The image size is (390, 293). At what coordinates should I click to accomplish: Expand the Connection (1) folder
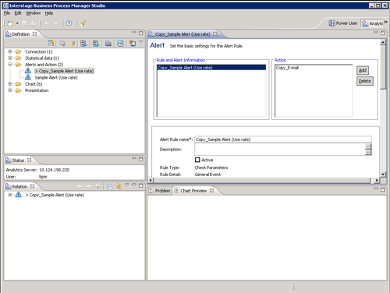tap(10, 51)
